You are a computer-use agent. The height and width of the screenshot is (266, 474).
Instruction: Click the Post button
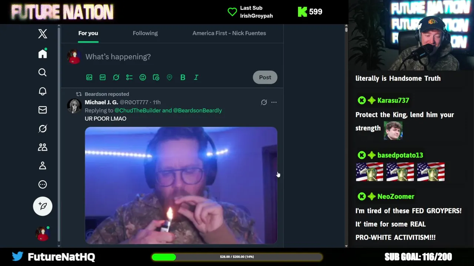pos(265,77)
